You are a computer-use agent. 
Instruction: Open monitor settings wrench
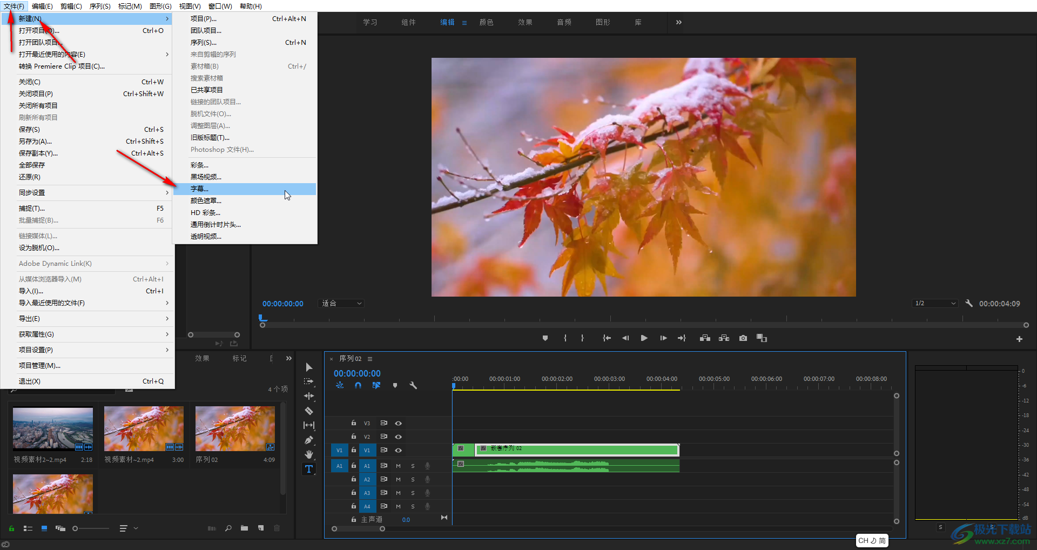pos(969,304)
